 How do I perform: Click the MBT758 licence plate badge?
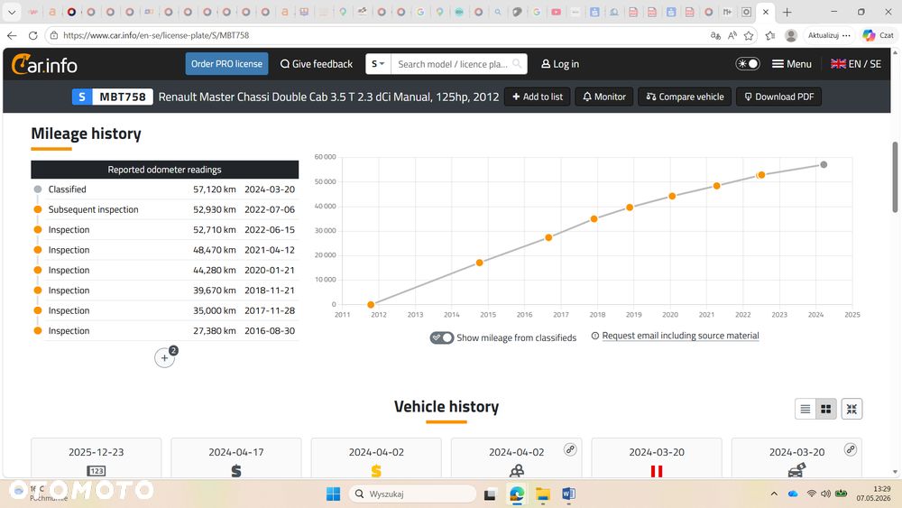point(113,97)
